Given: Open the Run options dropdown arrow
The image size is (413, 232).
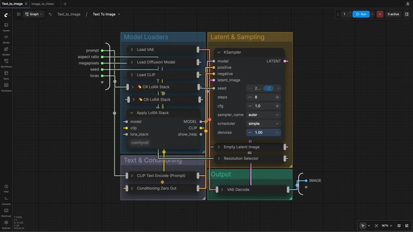Looking at the screenshot, I should tap(372, 14).
